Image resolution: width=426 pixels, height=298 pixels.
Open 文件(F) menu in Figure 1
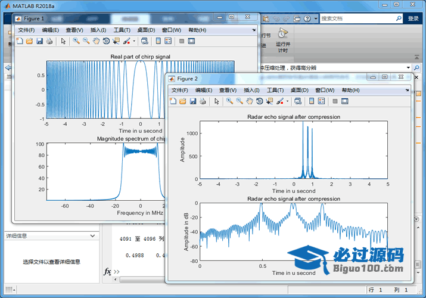pyautogui.click(x=26, y=30)
